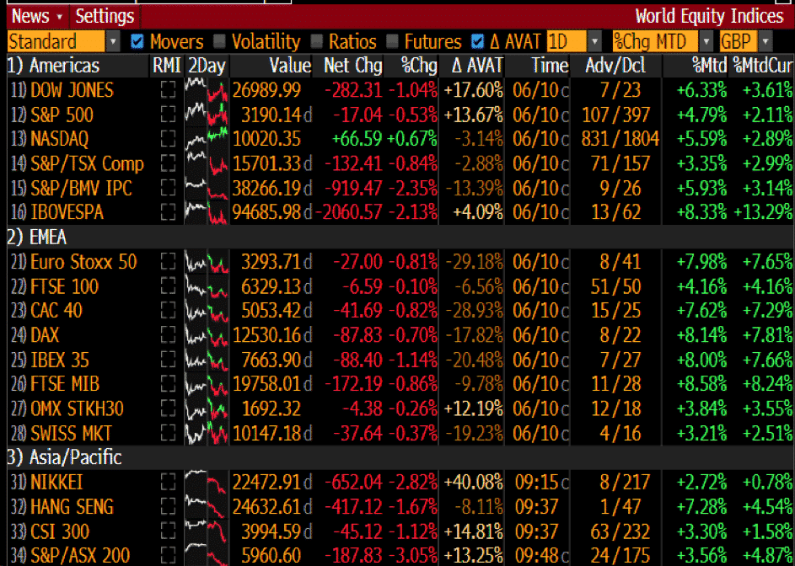Open the News dropdown menu

point(37,16)
